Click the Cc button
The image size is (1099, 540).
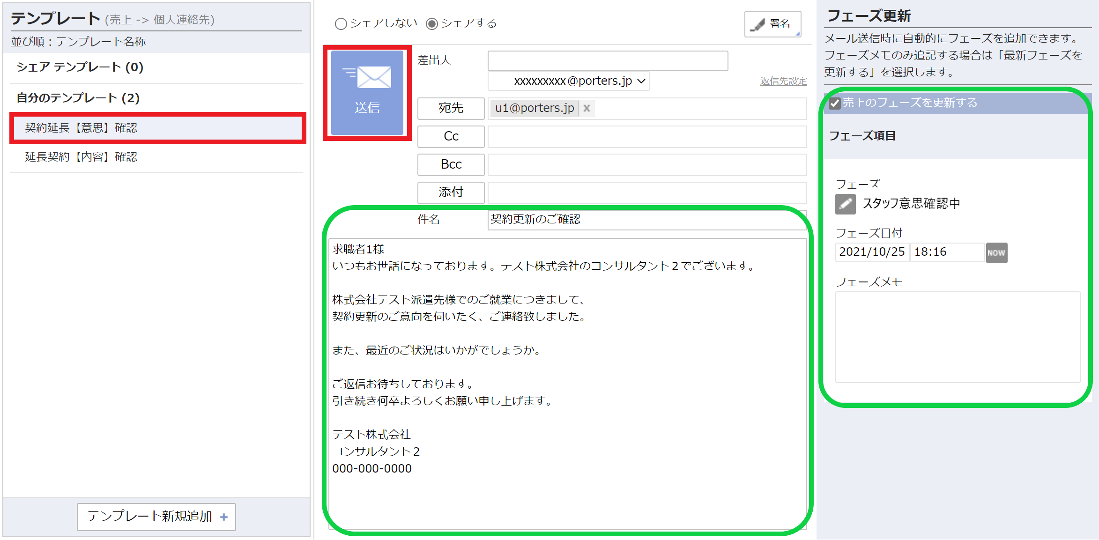tap(451, 136)
